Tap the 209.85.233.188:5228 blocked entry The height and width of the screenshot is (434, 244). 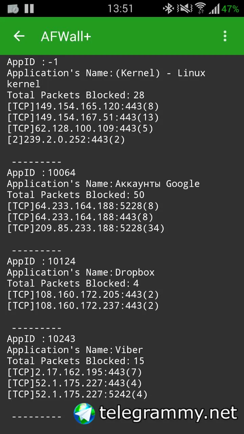[86, 228]
